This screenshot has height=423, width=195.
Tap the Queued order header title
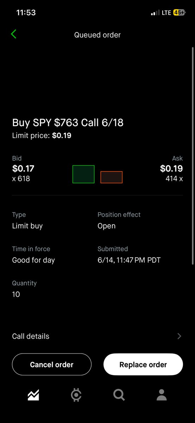click(97, 35)
